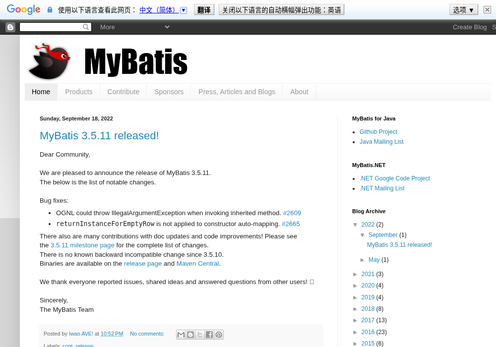Open archived post MyBatis 3.5.11 released!
The image size is (496, 347).
[x=399, y=245]
